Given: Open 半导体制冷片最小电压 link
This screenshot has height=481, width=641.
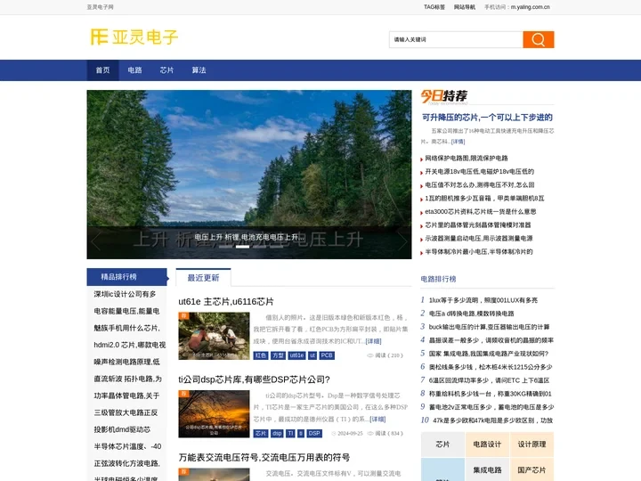Looking at the screenshot, I should (479, 252).
